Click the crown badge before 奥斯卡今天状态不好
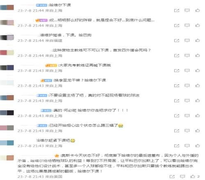This screenshot has height=180, width=205. tap(57, 155)
